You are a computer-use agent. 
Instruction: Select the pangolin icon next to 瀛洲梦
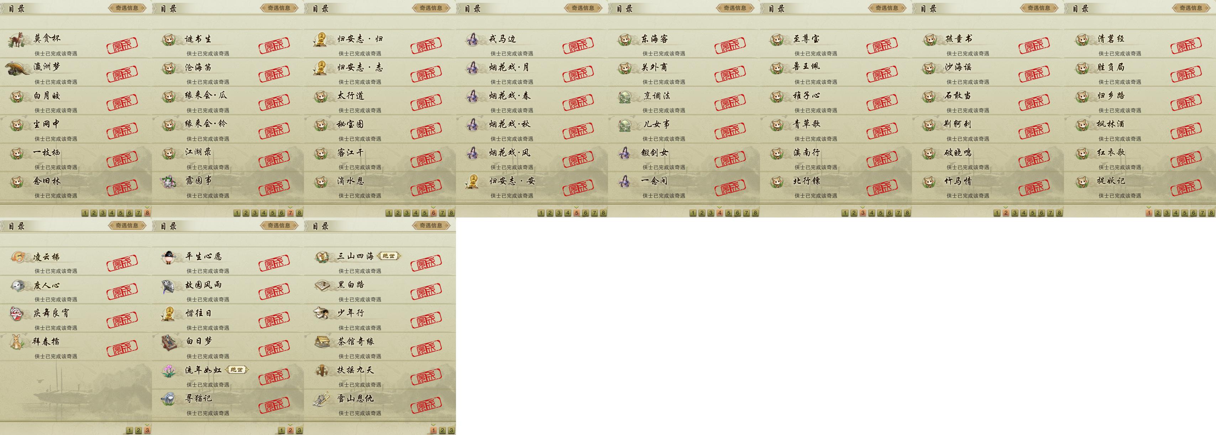pos(17,68)
